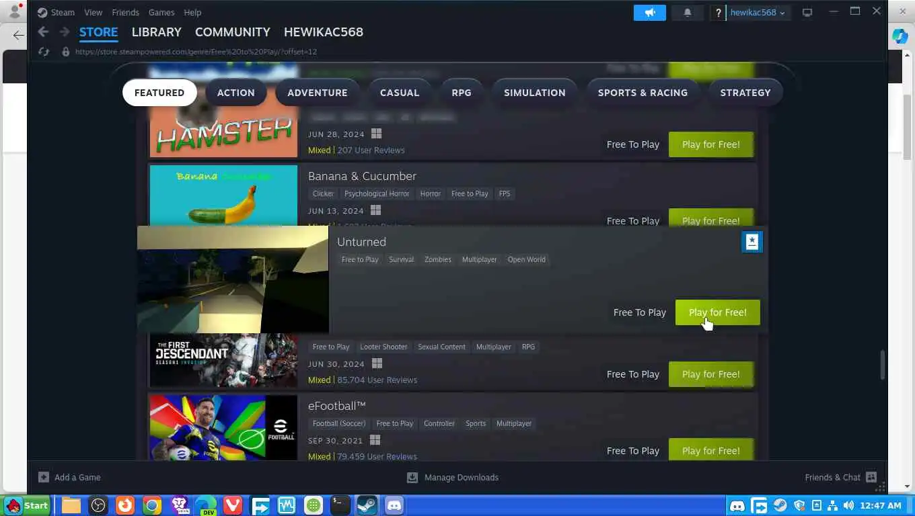Click Play for Free on Hamster row

coord(711,144)
